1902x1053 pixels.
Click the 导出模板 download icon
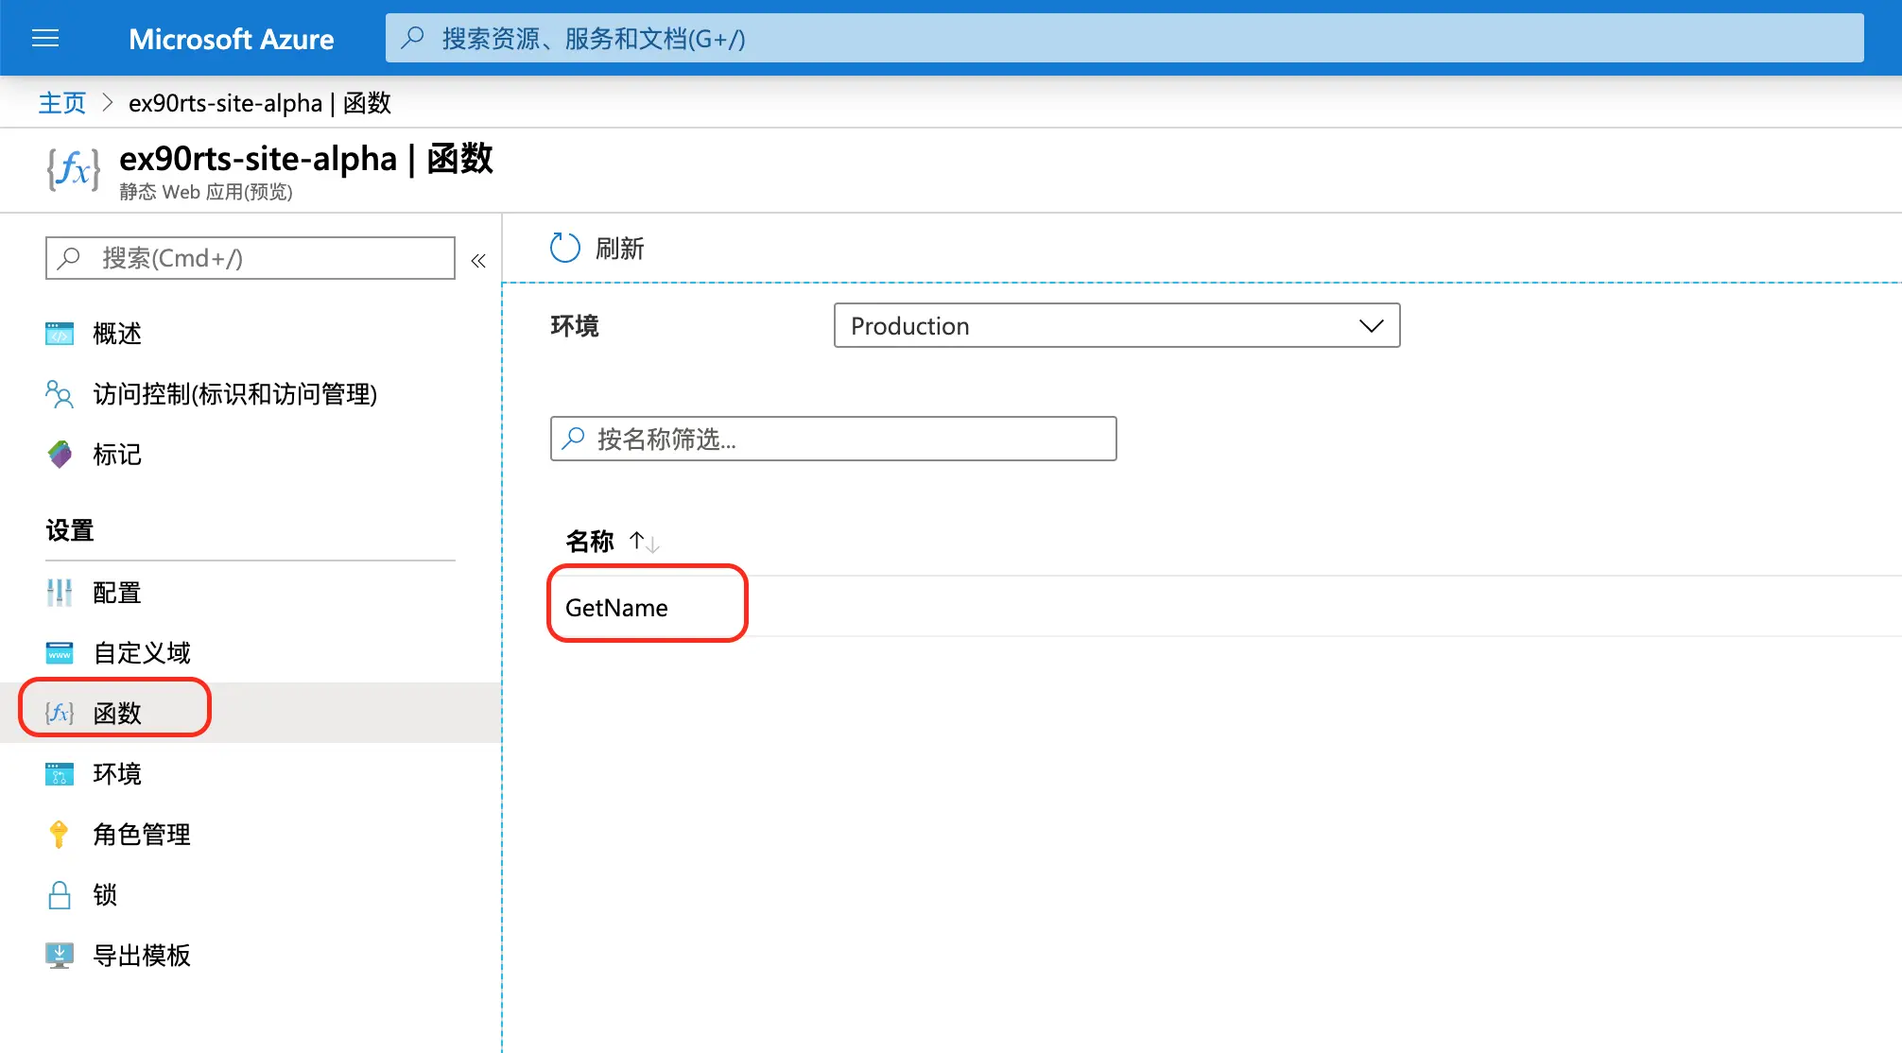coord(60,956)
